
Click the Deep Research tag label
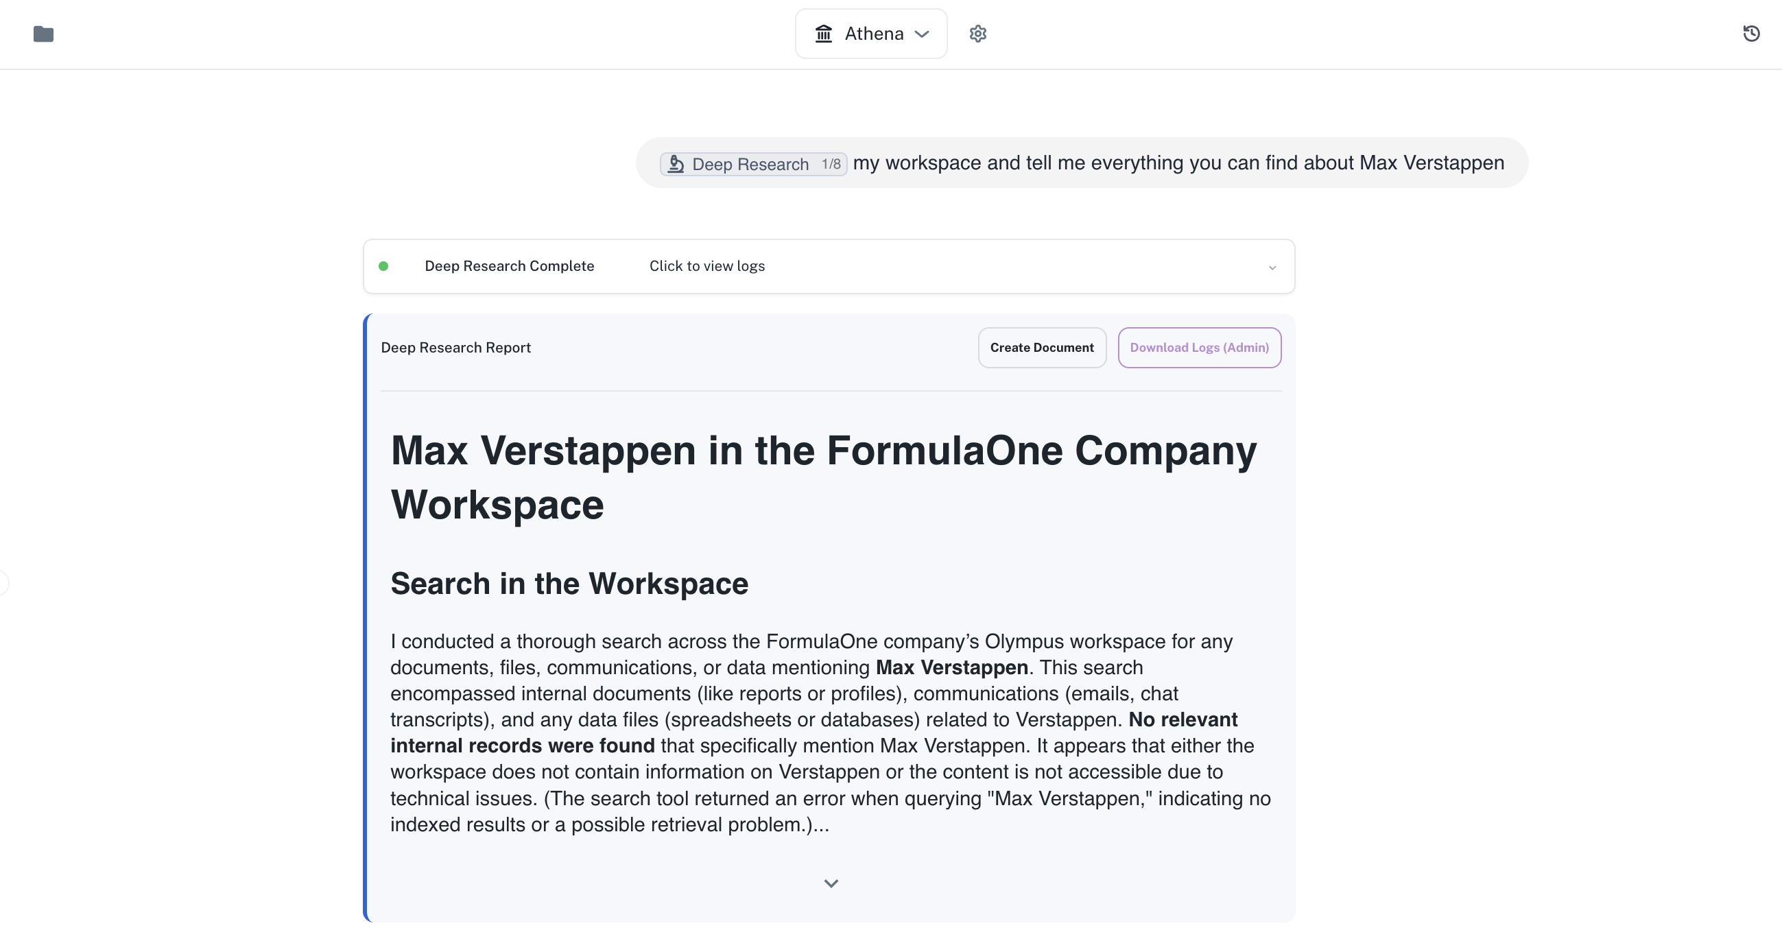[x=750, y=164]
